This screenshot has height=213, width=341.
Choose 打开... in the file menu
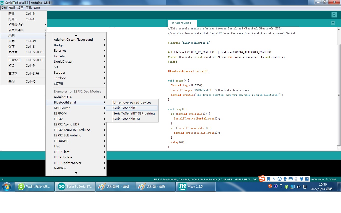(23, 19)
